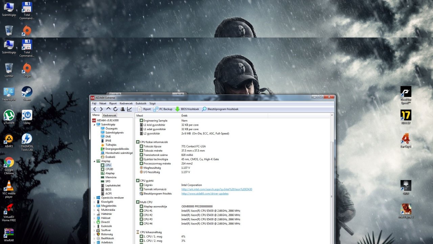
Task: Open the line graph toolbar icon
Action: (x=130, y=109)
